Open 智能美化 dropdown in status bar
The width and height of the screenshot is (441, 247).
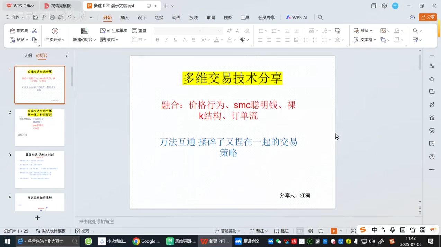pyautogui.click(x=227, y=231)
